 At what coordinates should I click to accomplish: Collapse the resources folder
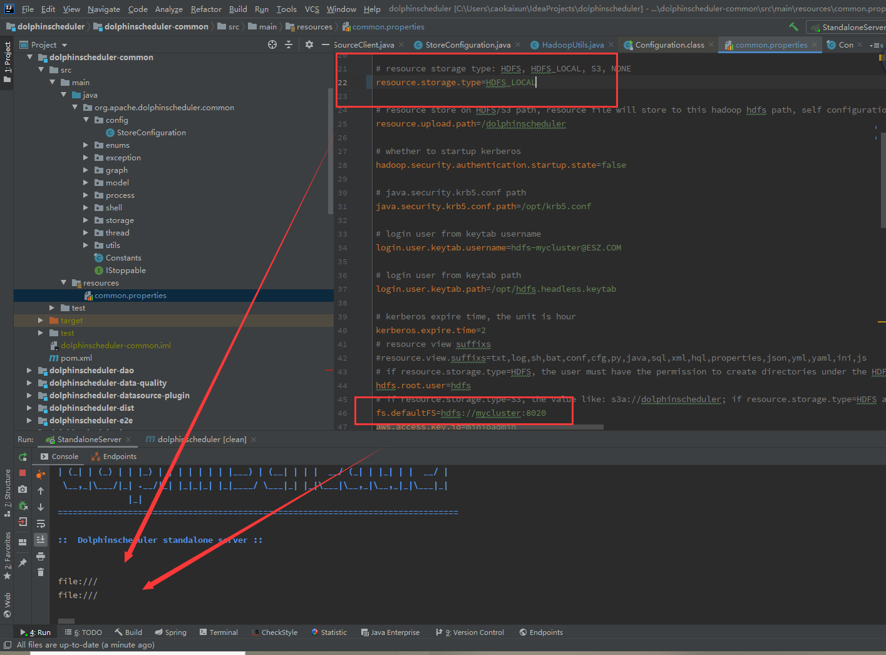point(63,282)
